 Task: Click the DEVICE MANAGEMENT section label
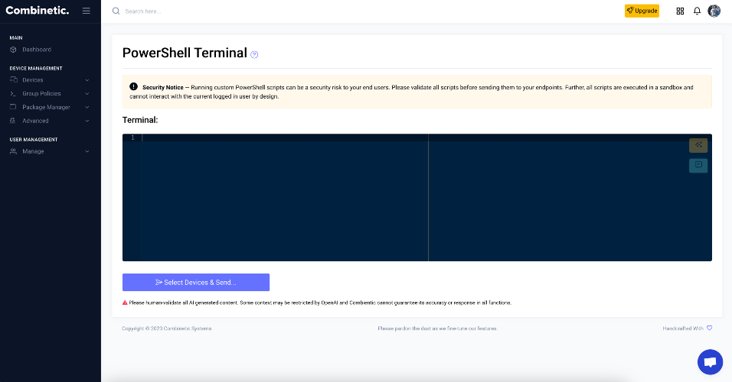click(x=36, y=69)
